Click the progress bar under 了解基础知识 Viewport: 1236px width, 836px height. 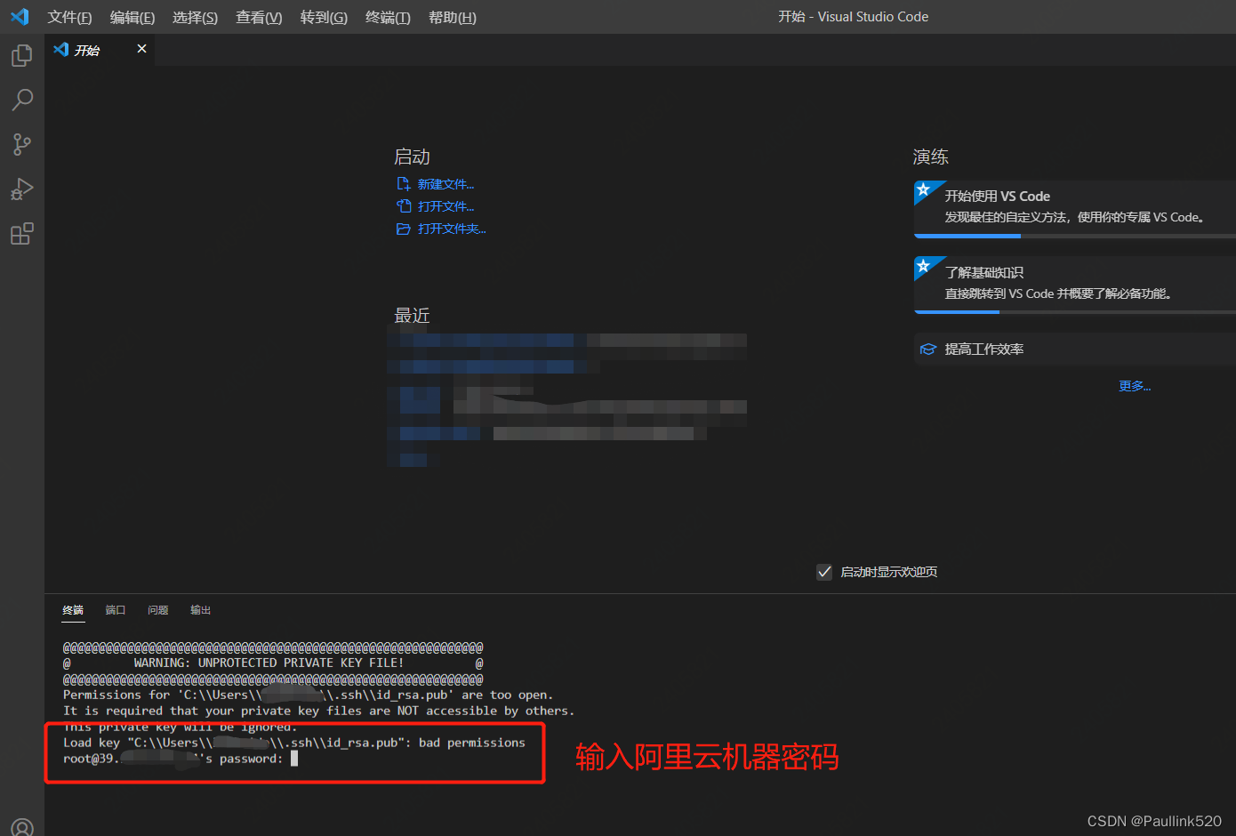tap(1075, 312)
